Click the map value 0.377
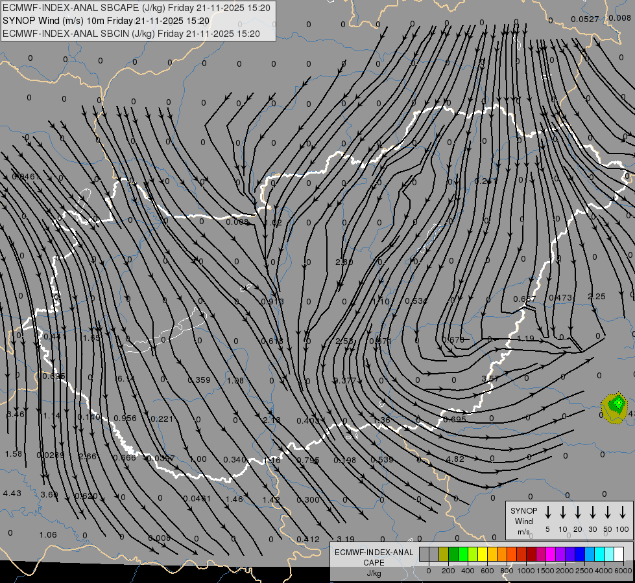Image resolution: width=635 pixels, height=583 pixels. tap(344, 380)
